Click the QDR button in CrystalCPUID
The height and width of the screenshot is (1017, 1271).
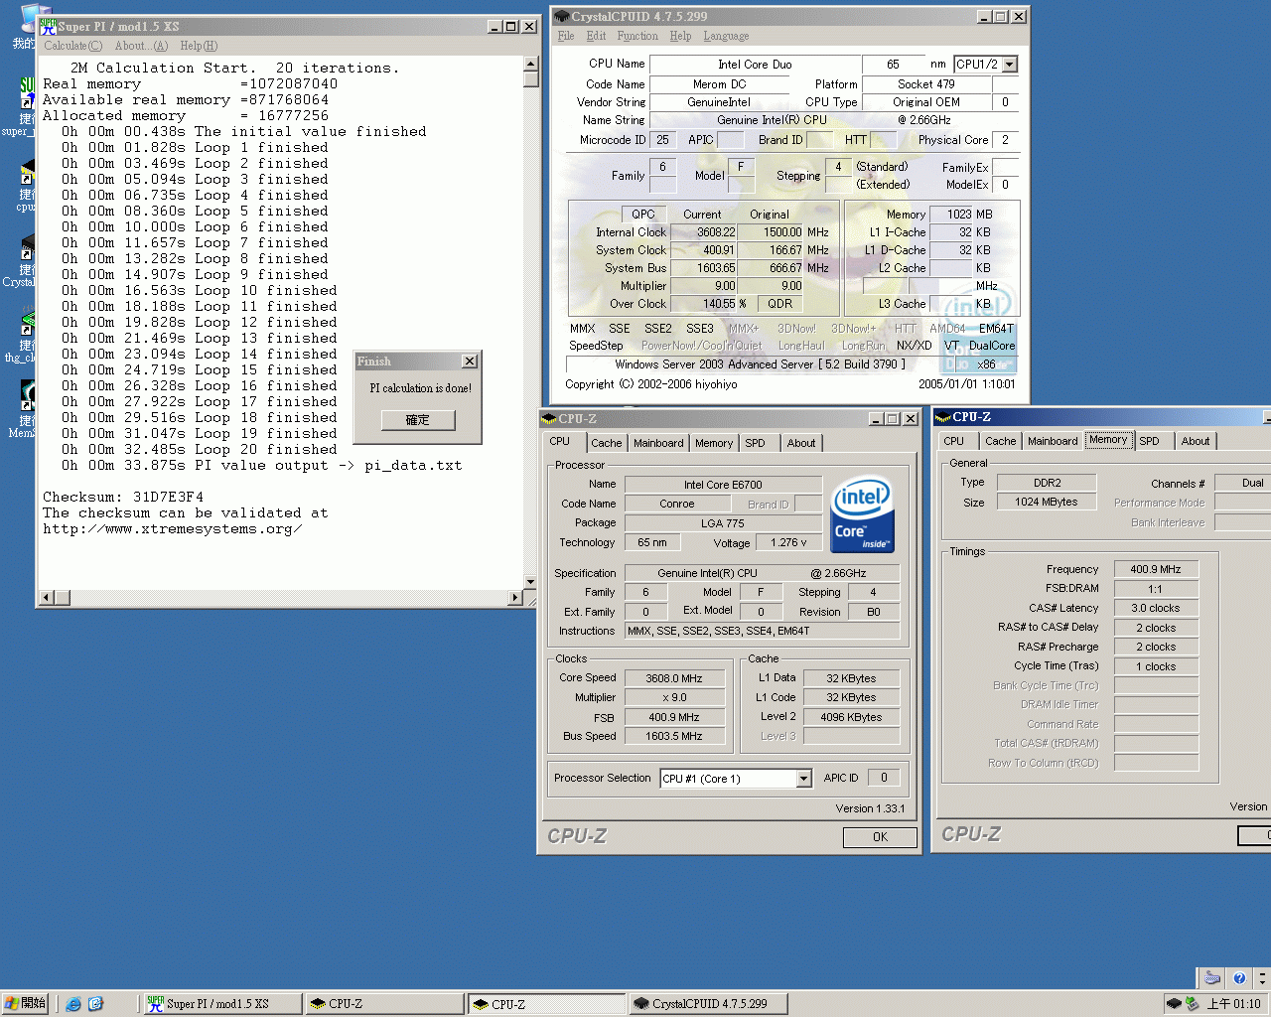pyautogui.click(x=780, y=304)
